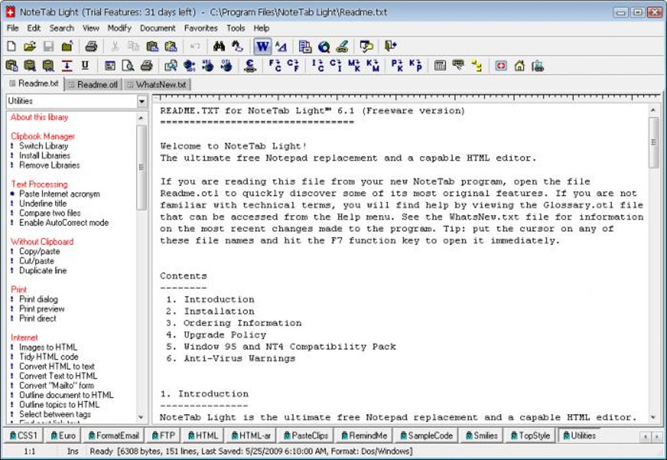
Task: Open print preview with the magnifier page icon
Action: tap(128, 65)
